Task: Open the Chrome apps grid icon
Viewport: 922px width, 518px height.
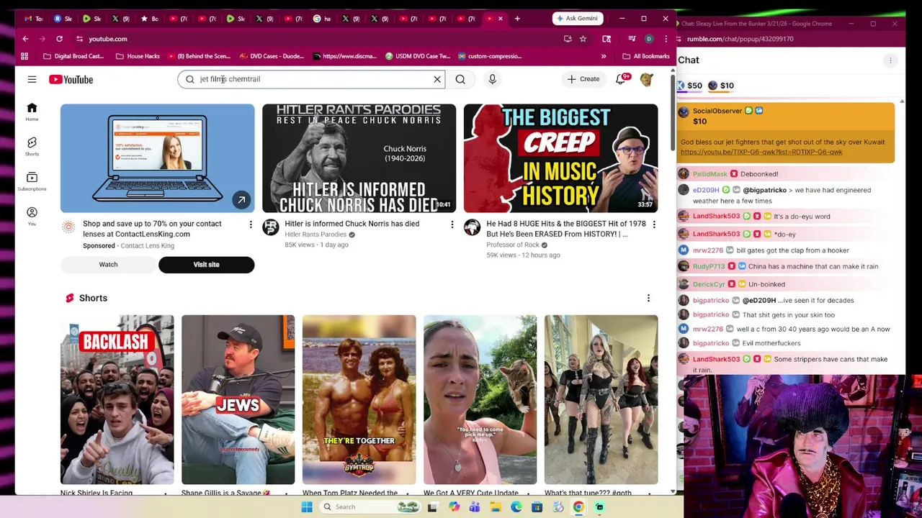Action: click(x=24, y=56)
